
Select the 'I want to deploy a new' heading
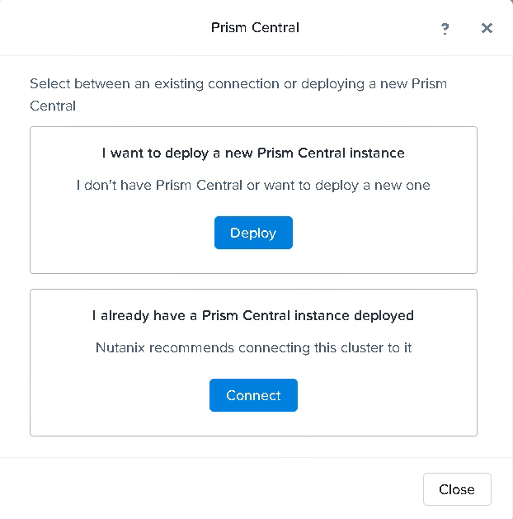(x=253, y=153)
